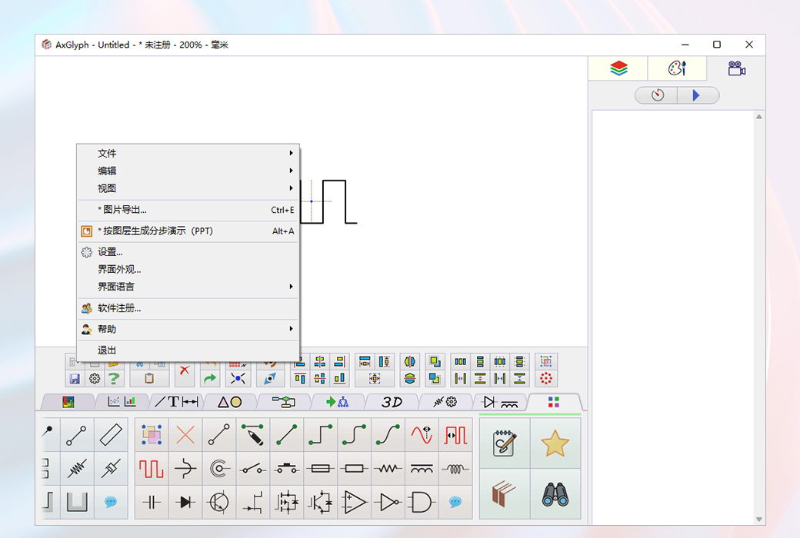
Task: Select the diode symbol
Action: point(185,503)
